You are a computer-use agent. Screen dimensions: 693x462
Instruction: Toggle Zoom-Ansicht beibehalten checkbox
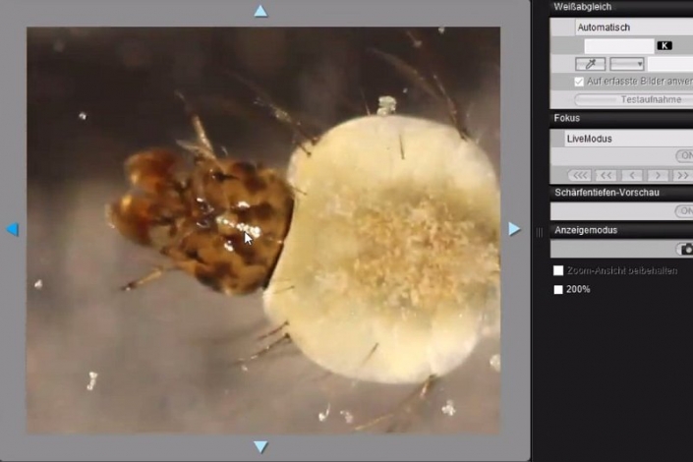(558, 270)
